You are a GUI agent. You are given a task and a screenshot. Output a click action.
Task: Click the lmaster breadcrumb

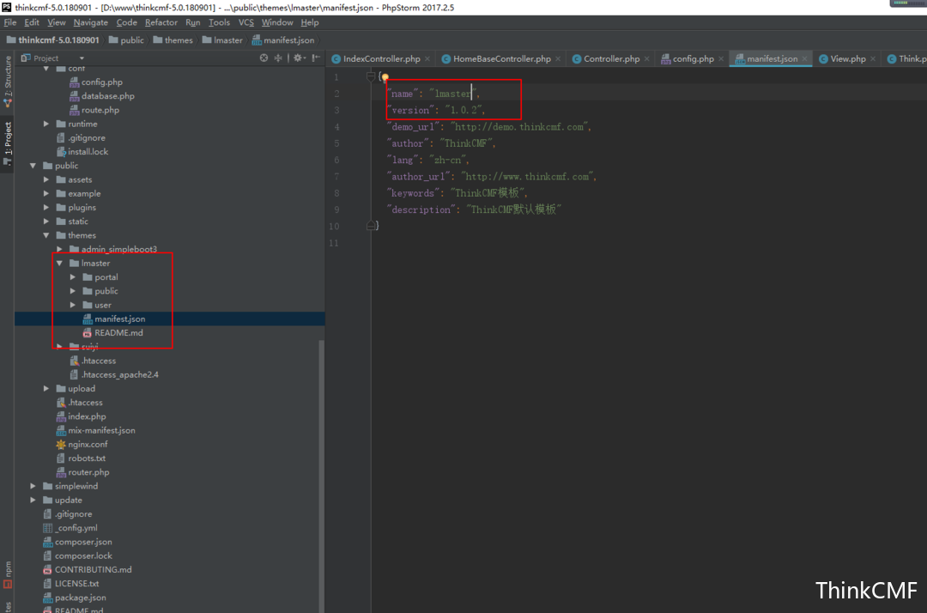click(222, 40)
